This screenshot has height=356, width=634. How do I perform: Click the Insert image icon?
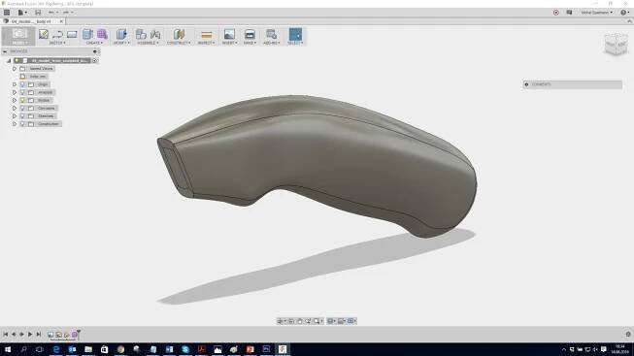(229, 34)
